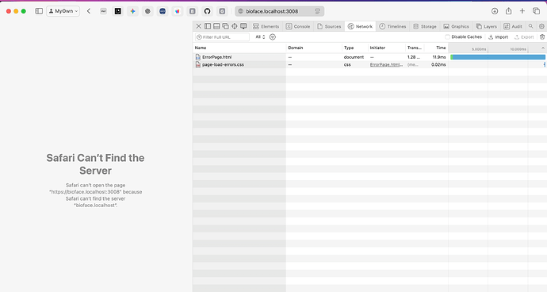Clear network items with the trash icon

(x=542, y=37)
